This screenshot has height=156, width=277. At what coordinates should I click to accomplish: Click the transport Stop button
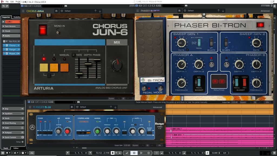[134, 153]
